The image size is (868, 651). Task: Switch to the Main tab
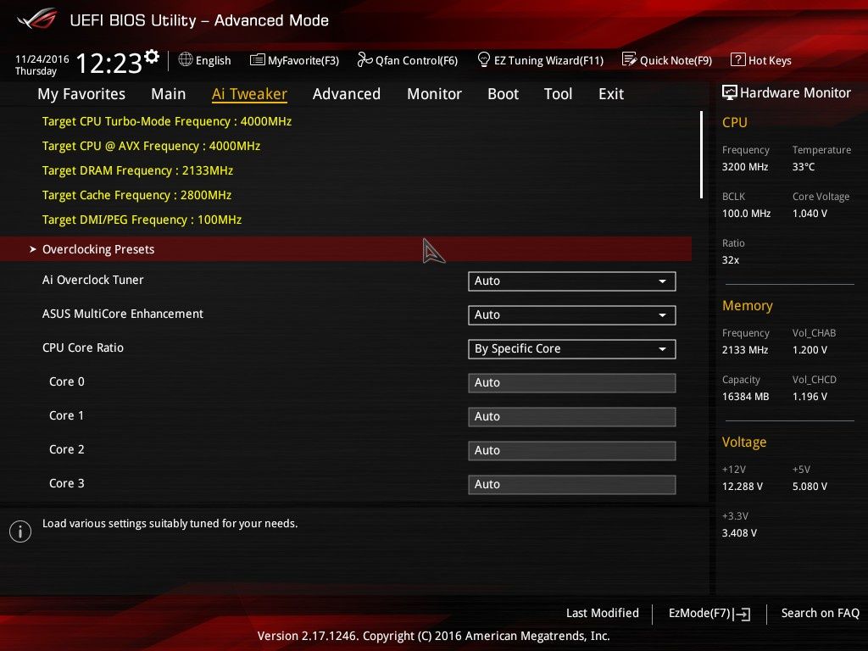pyautogui.click(x=169, y=94)
